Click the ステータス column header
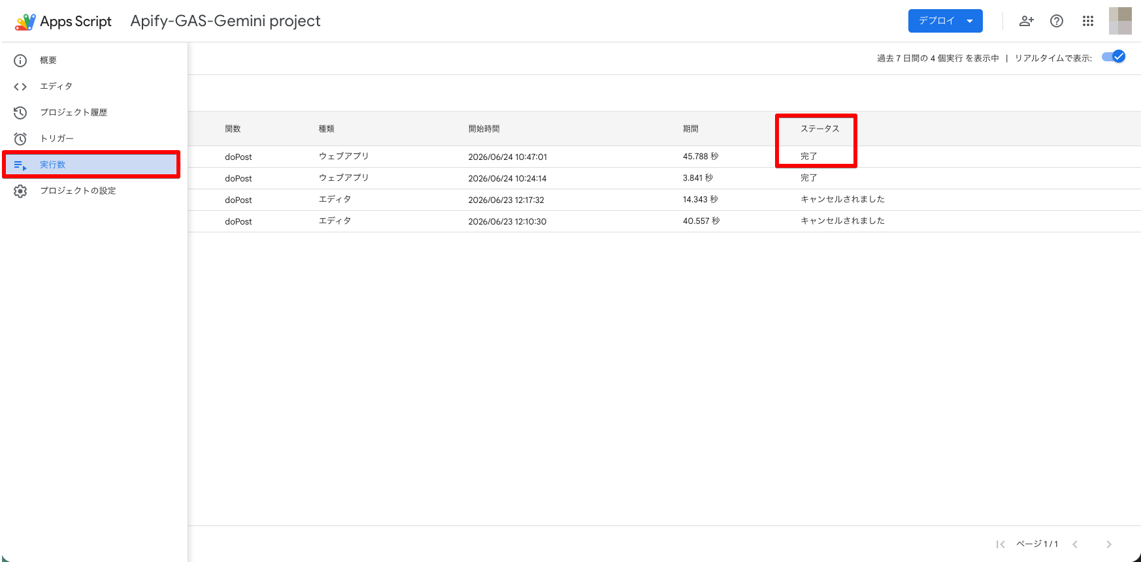Image resolution: width=1141 pixels, height=562 pixels. coord(820,129)
